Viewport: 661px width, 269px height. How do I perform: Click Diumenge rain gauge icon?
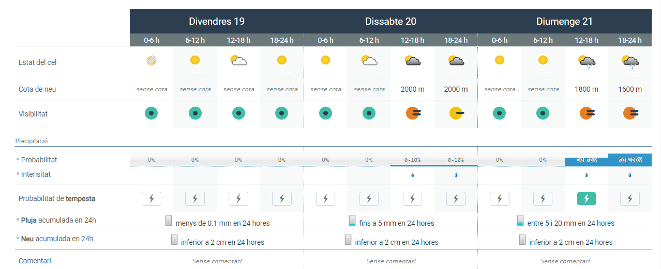pos(521,221)
